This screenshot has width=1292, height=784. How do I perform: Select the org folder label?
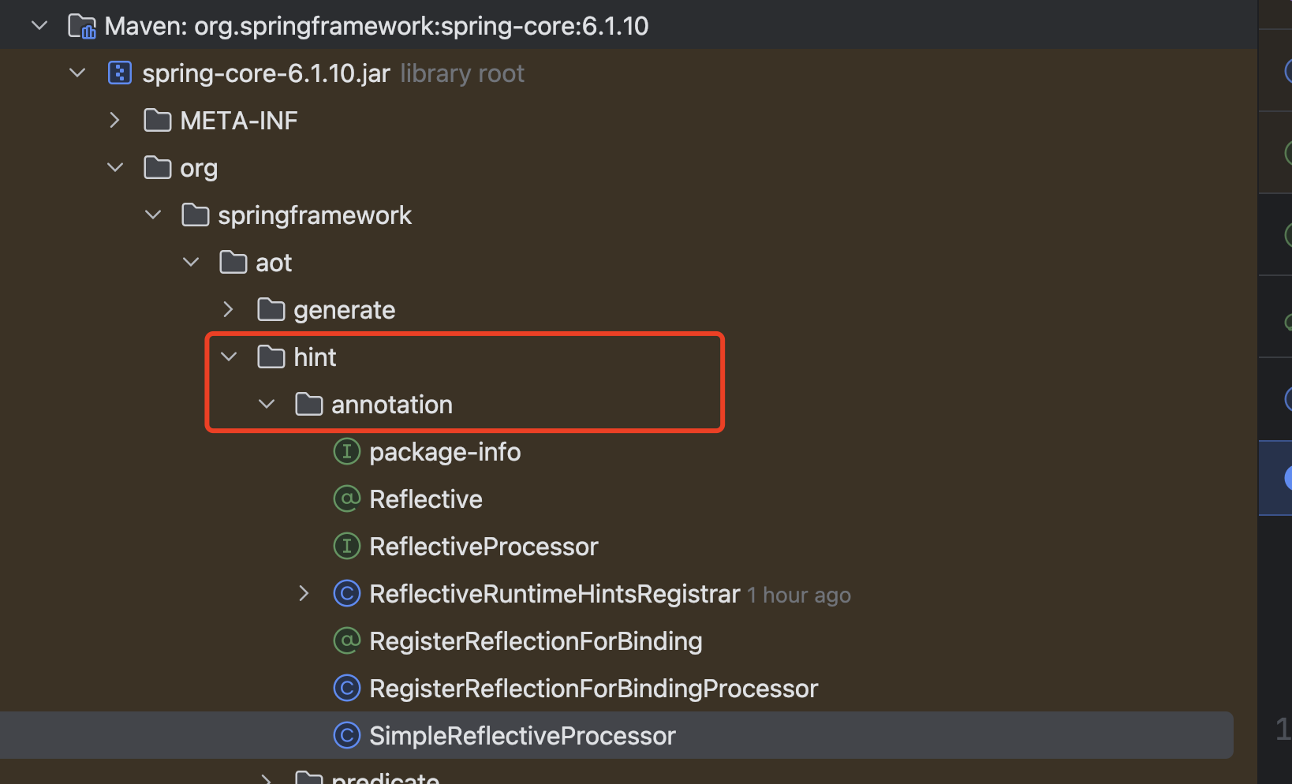coord(199,169)
